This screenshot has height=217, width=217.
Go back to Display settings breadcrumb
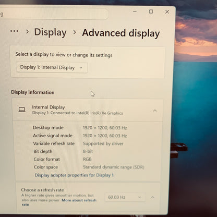click(x=51, y=32)
